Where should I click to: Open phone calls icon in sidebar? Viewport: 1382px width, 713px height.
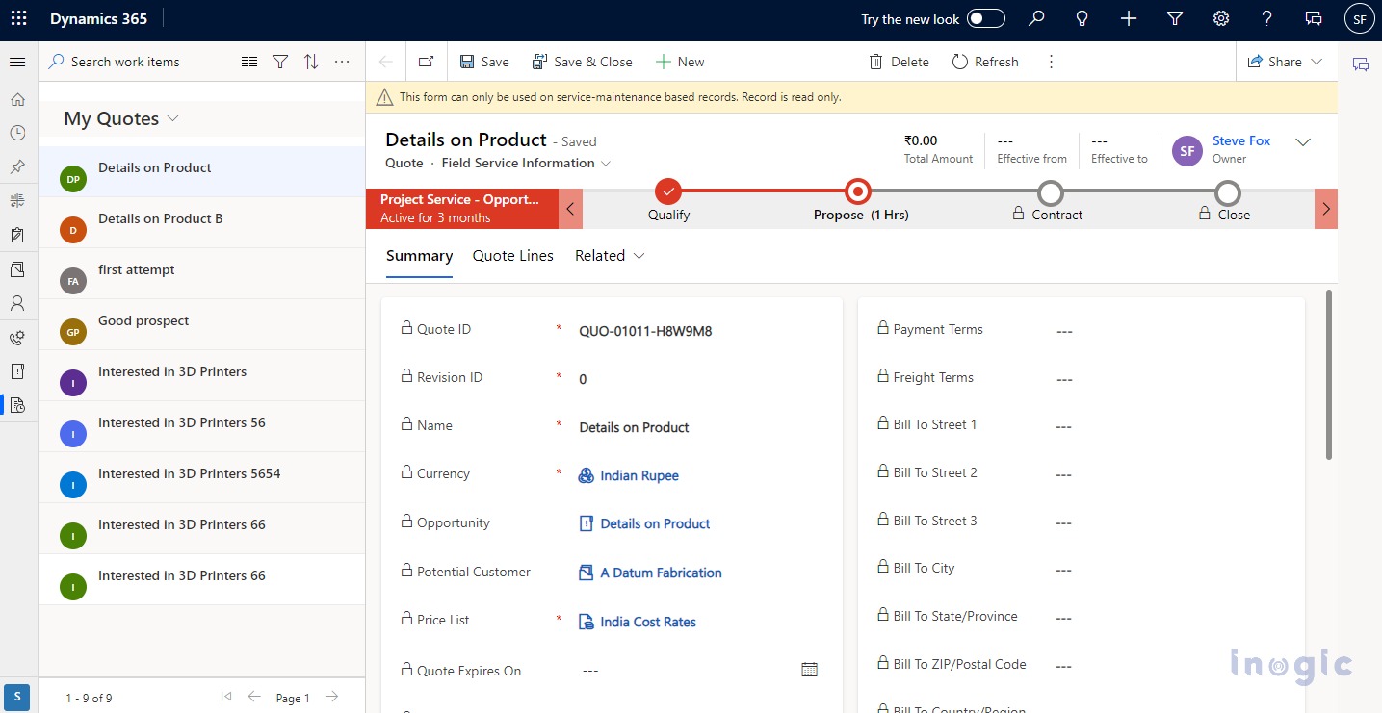click(17, 338)
